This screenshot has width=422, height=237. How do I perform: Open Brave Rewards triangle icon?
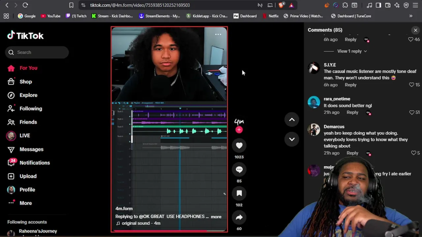(x=291, y=5)
